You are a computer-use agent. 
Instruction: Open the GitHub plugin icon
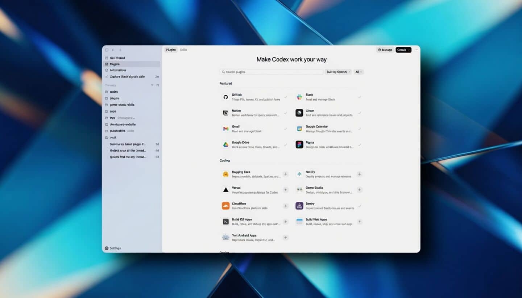[x=225, y=97]
